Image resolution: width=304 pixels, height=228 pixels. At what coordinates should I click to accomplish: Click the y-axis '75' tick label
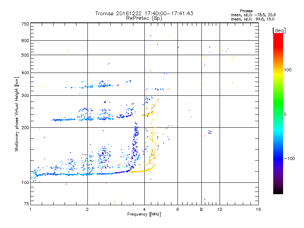click(27, 204)
